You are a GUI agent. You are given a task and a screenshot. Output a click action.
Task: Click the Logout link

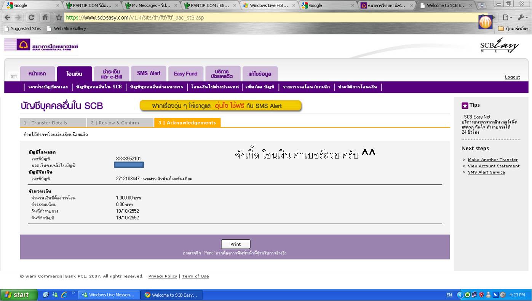click(512, 77)
